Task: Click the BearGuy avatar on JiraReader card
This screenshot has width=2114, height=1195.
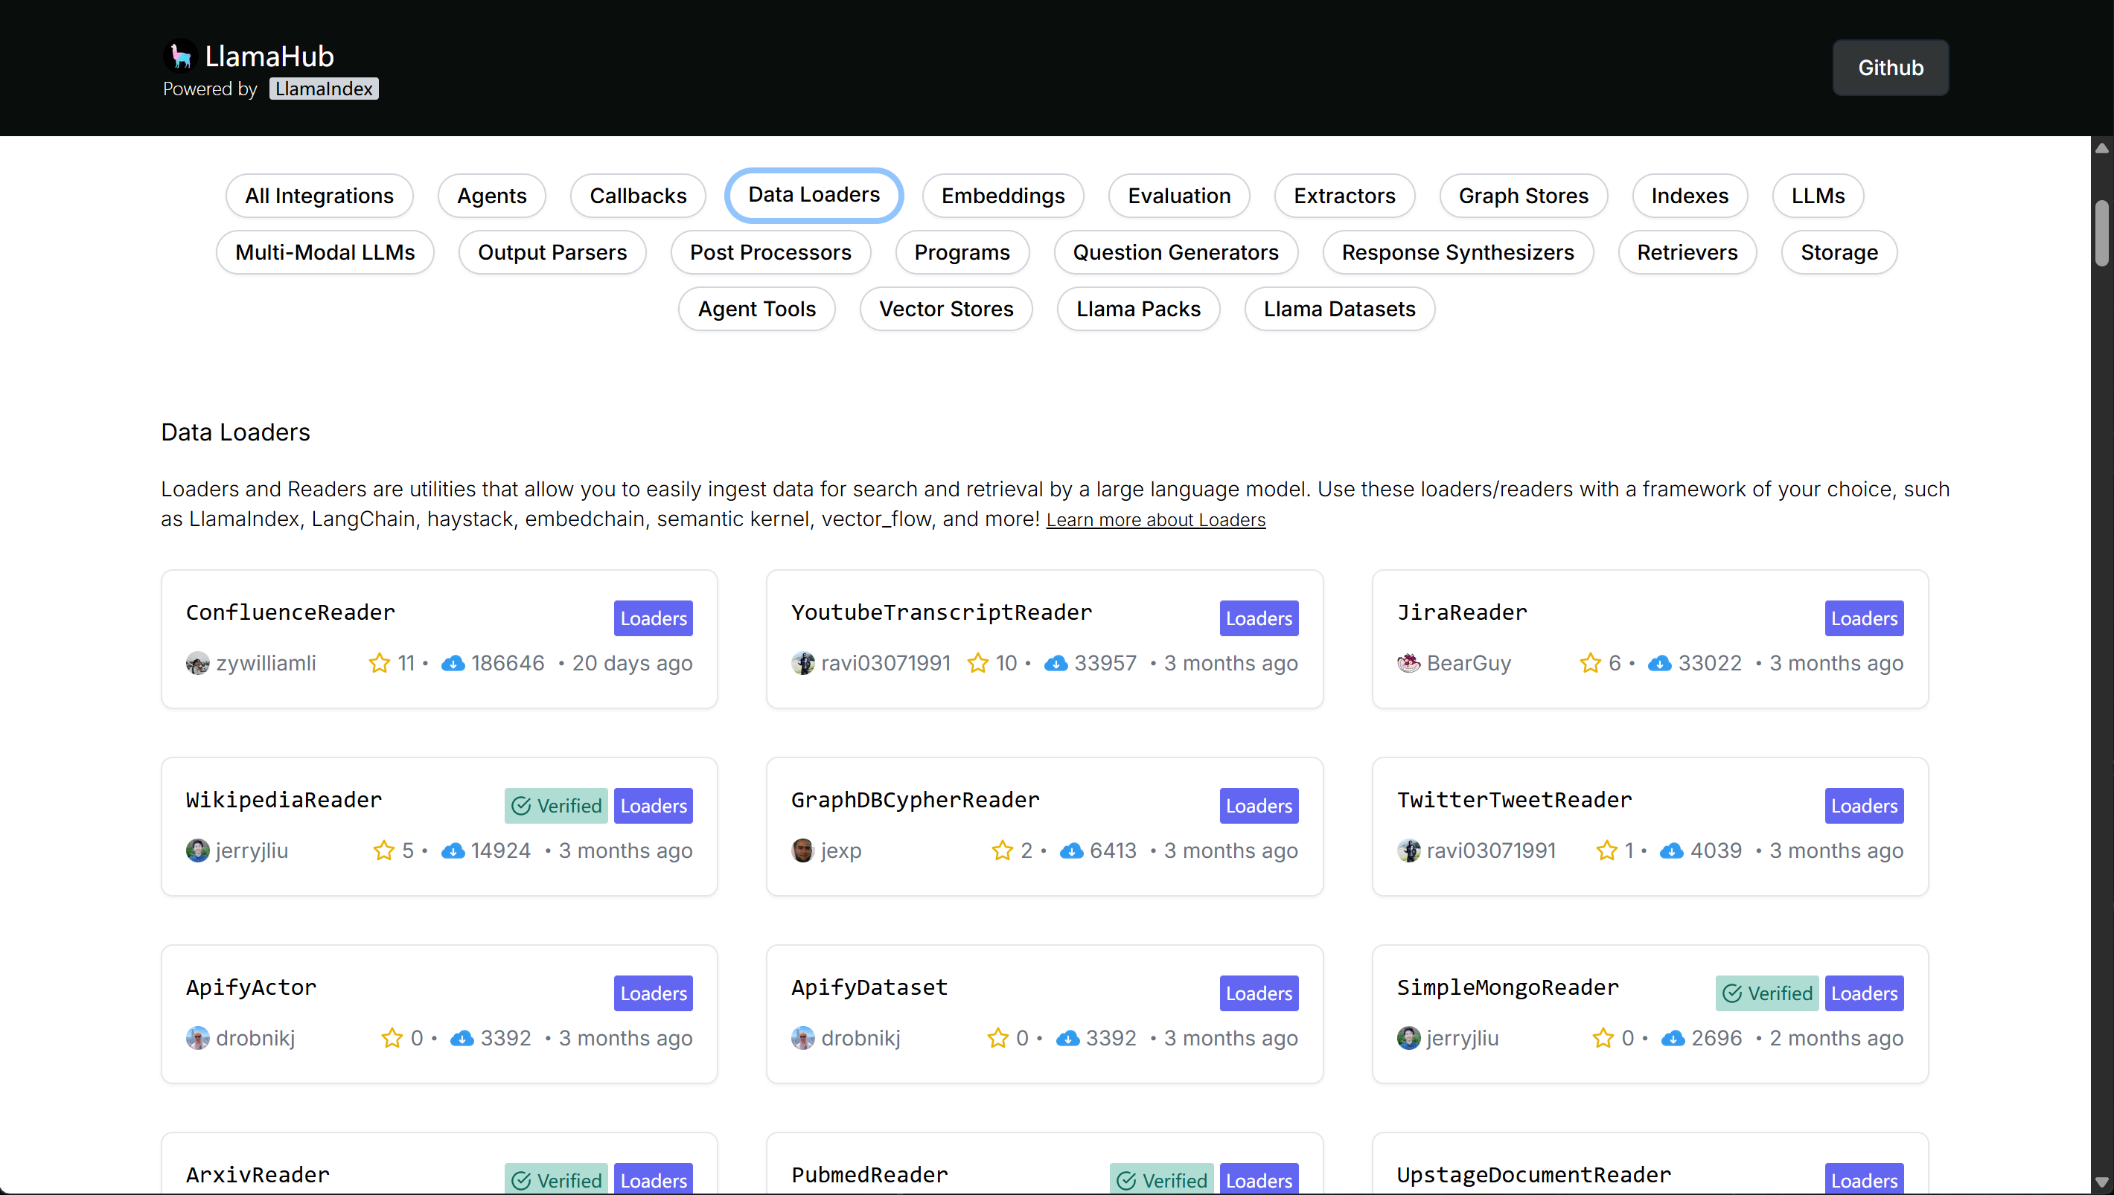Action: pos(1409,663)
